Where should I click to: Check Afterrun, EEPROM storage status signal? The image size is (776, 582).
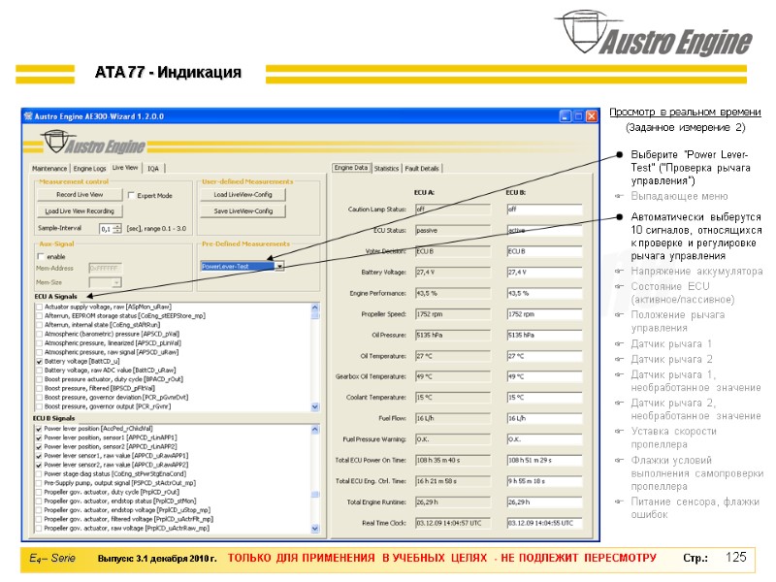point(39,316)
